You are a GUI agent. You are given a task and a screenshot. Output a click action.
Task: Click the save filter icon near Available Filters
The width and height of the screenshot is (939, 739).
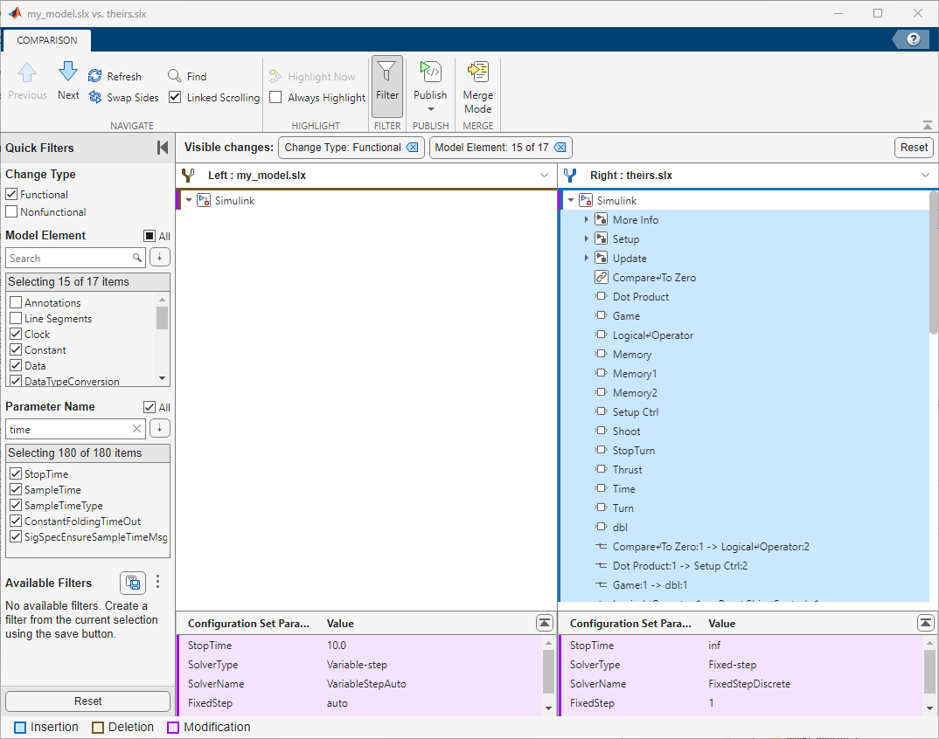click(x=133, y=582)
